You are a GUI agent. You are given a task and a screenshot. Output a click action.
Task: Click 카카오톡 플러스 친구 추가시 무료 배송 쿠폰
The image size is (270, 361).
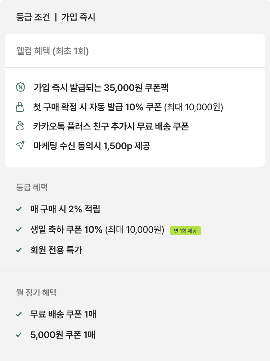[x=111, y=126]
